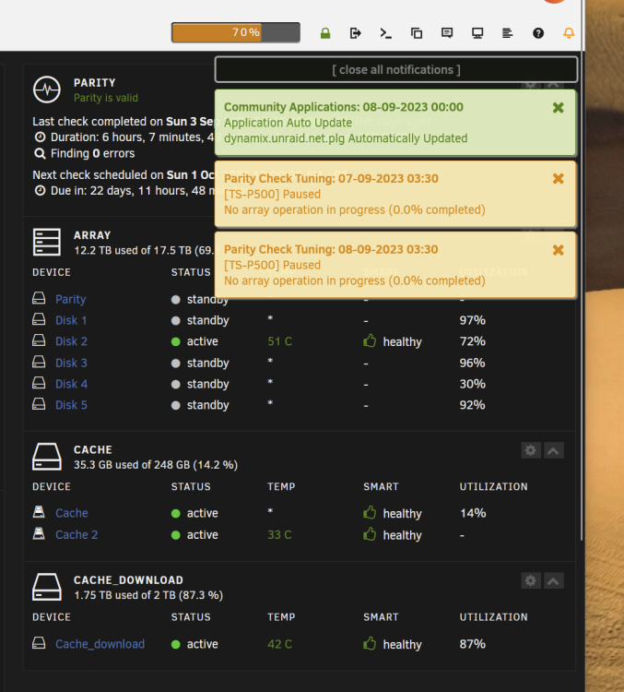Dismiss the Community Applications notification

click(x=559, y=108)
